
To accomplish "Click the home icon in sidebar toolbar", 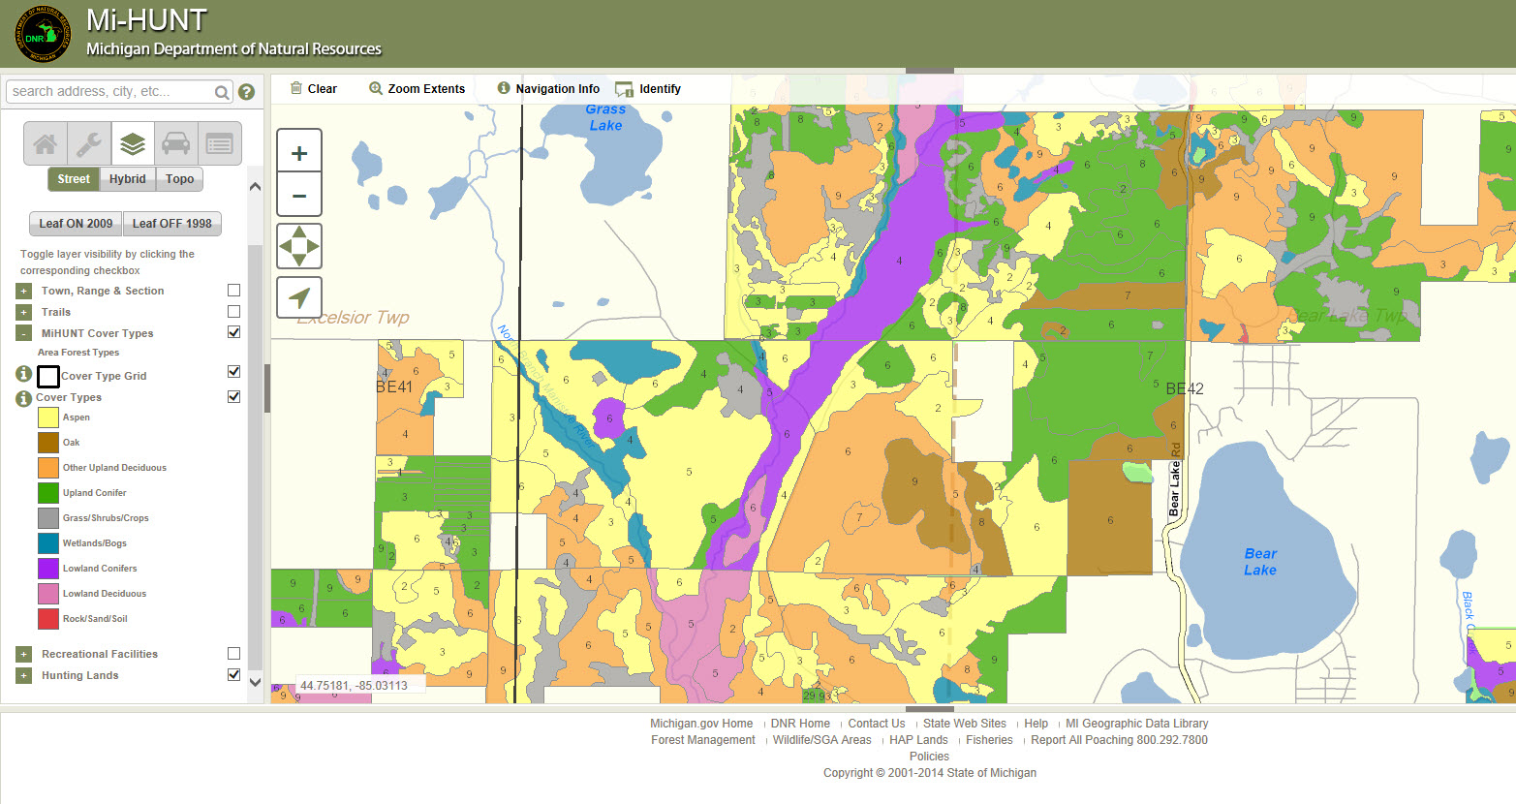I will point(46,144).
